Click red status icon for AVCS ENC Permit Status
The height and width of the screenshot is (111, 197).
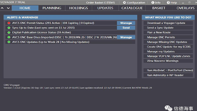point(9,23)
